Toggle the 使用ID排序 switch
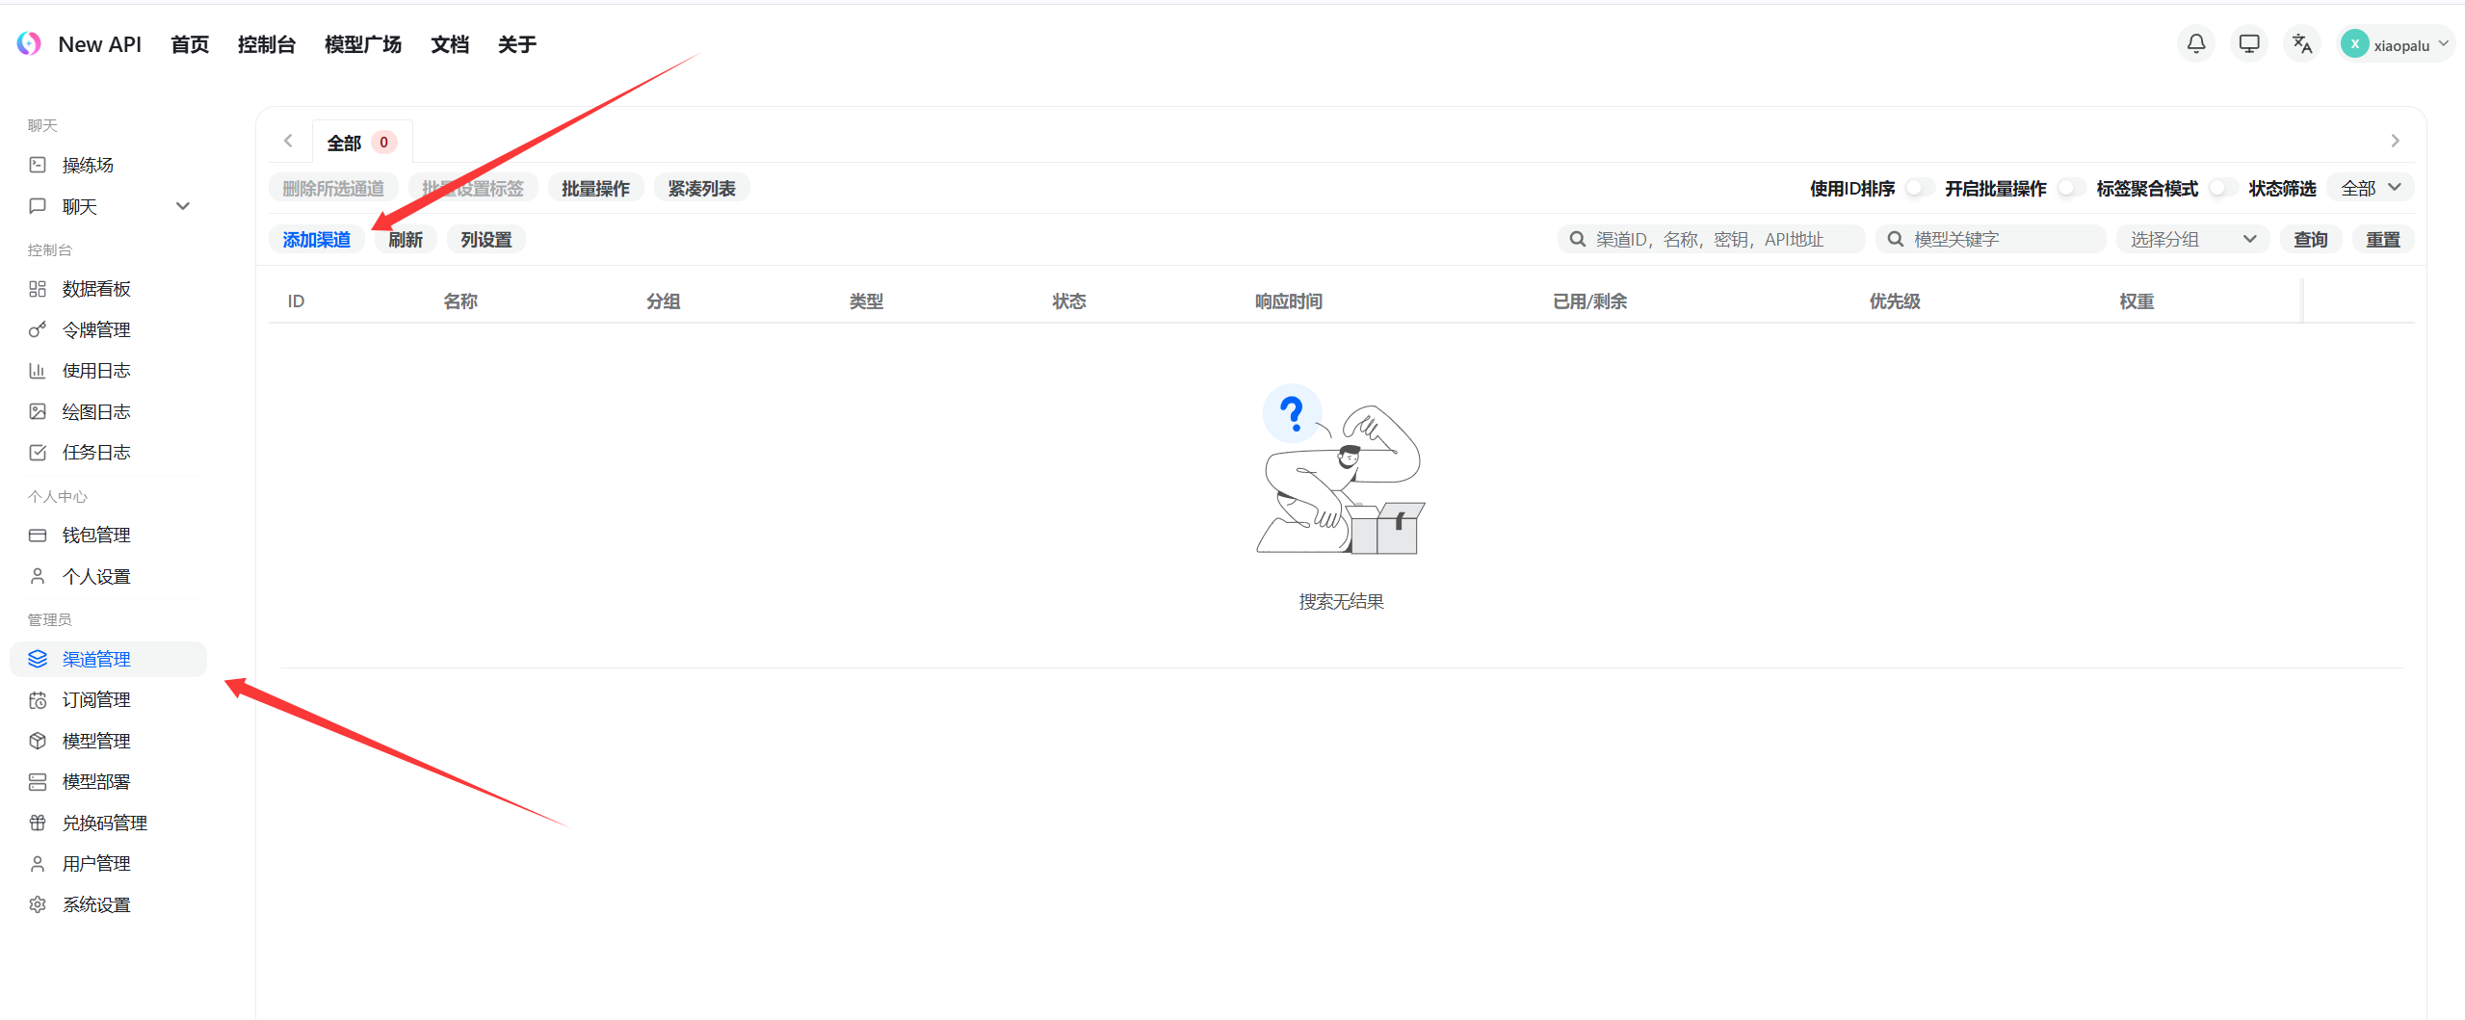Image resolution: width=2465 pixels, height=1020 pixels. (x=1917, y=188)
